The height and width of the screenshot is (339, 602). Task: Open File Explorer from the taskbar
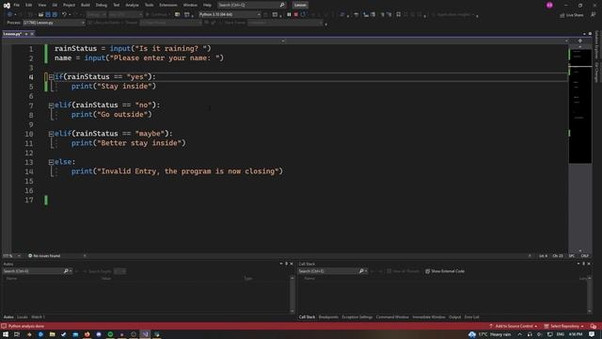[53, 334]
